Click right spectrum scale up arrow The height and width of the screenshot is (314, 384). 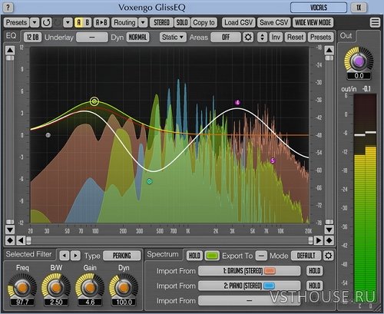pyautogui.click(x=329, y=50)
